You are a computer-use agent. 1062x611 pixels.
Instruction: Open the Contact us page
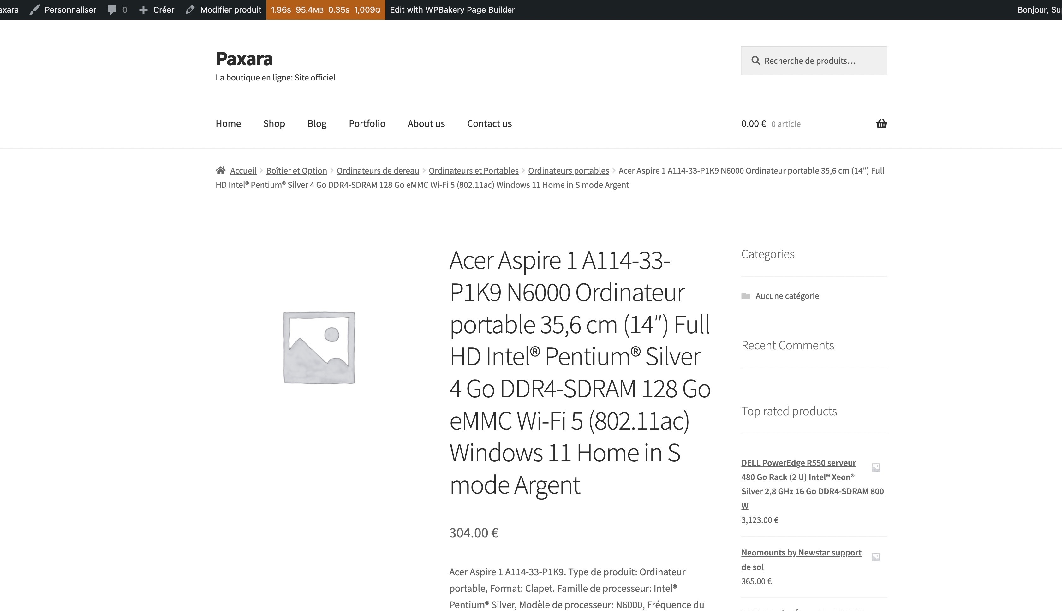[x=489, y=123]
